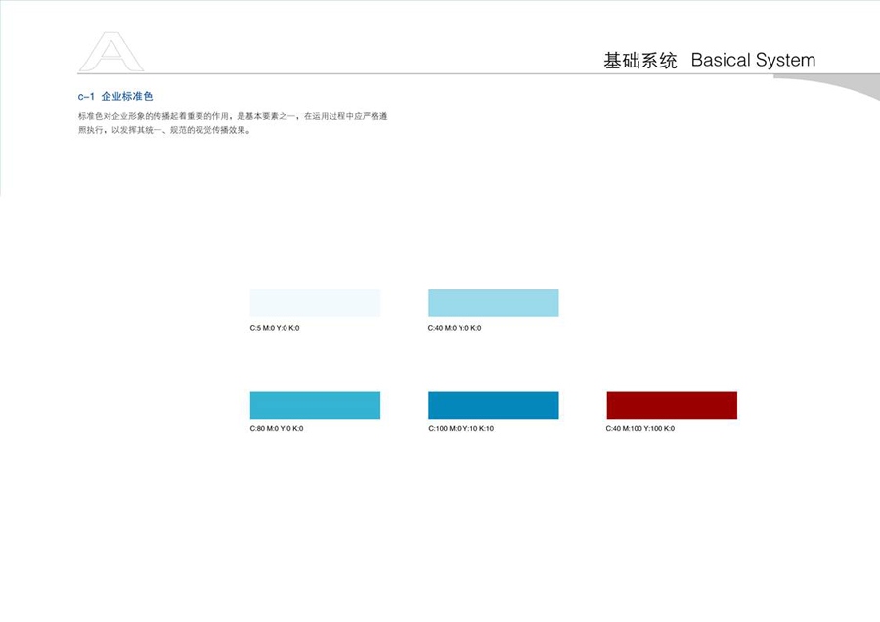Image resolution: width=880 pixels, height=622 pixels.
Task: Select the dark red C:40 M:100 swatch
Action: click(x=672, y=405)
